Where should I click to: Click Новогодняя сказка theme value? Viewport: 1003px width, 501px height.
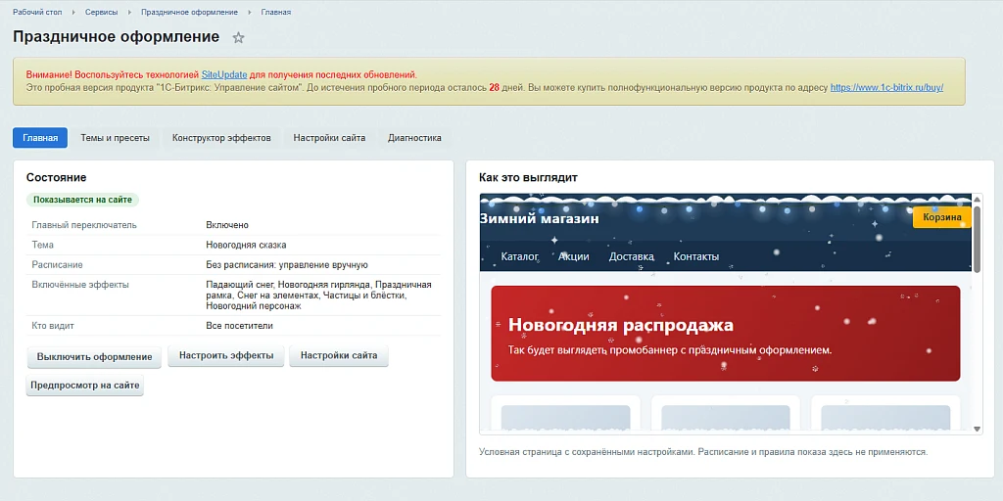(x=246, y=245)
